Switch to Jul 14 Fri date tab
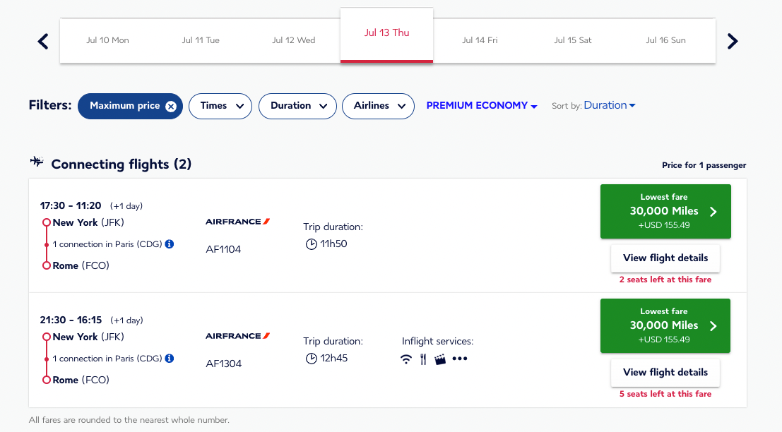The width and height of the screenshot is (782, 432). point(480,40)
